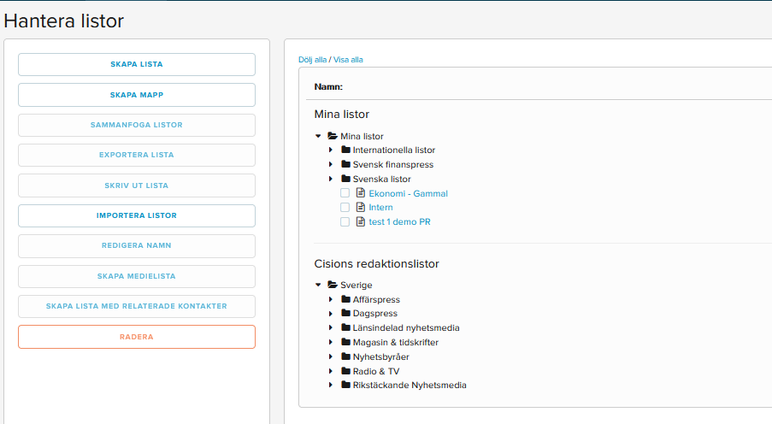The width and height of the screenshot is (772, 424).
Task: Select the Svensk finanspress tree label
Action: (393, 164)
